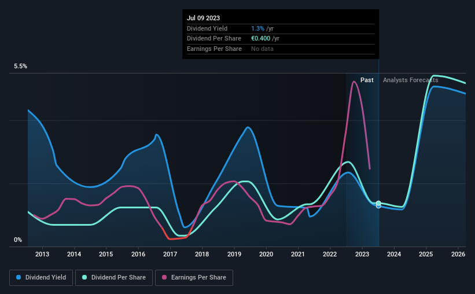Image resolution: width=475 pixels, height=294 pixels.
Task: Click the 2026 x-axis label
Action: coord(458,254)
